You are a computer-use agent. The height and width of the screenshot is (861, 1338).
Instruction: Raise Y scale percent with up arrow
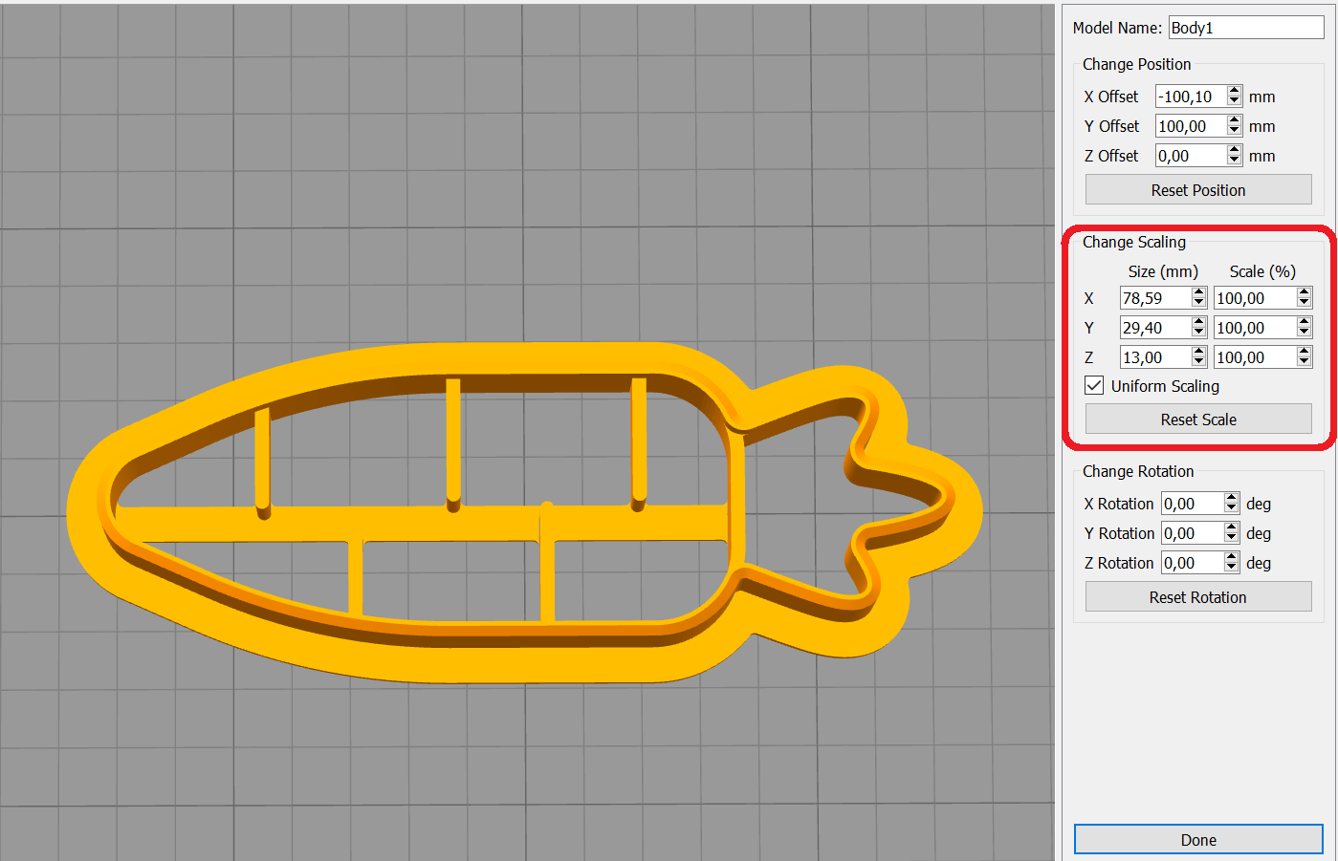click(x=1305, y=322)
